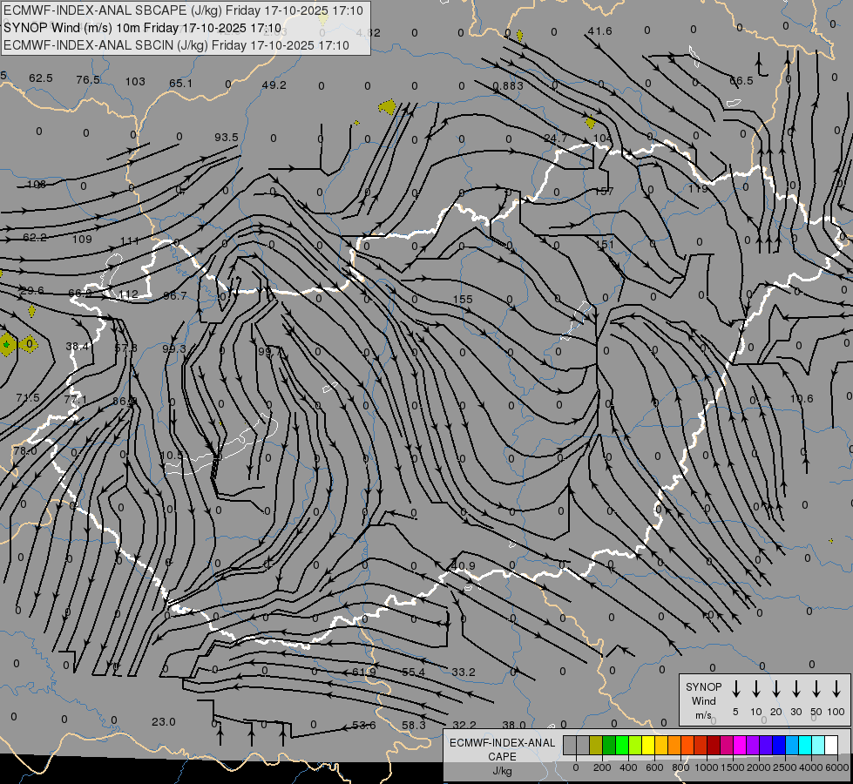
Task: Click the large olive CAPE patch at far left
Action: pyautogui.click(x=8, y=344)
